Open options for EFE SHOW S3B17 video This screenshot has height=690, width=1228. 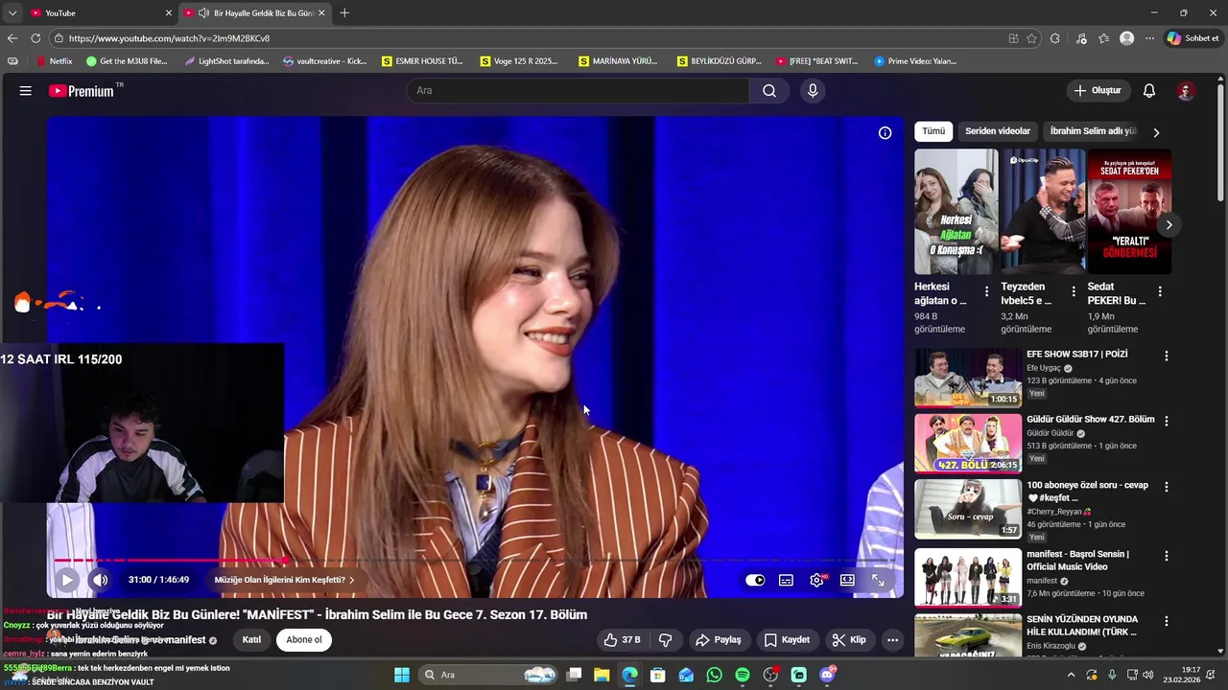(1167, 356)
